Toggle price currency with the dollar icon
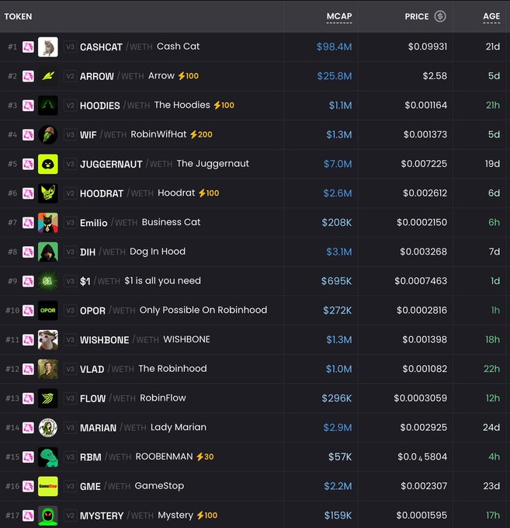 pos(440,16)
